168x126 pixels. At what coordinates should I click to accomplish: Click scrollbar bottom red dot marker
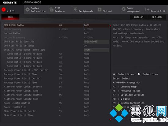pyautogui.click(x=110, y=120)
